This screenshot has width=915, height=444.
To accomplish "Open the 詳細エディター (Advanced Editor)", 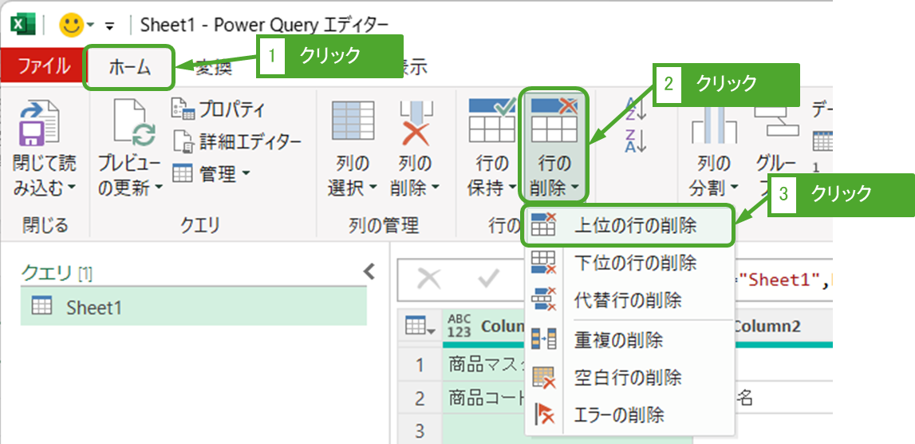I will coord(238,141).
